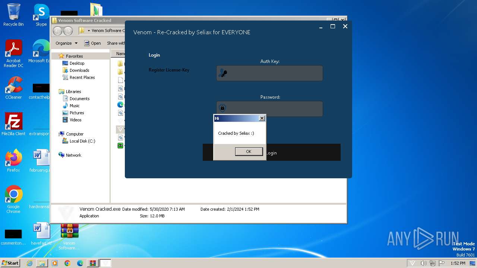Open Skype desktop shortcut
This screenshot has height=268, width=477.
coord(41,15)
